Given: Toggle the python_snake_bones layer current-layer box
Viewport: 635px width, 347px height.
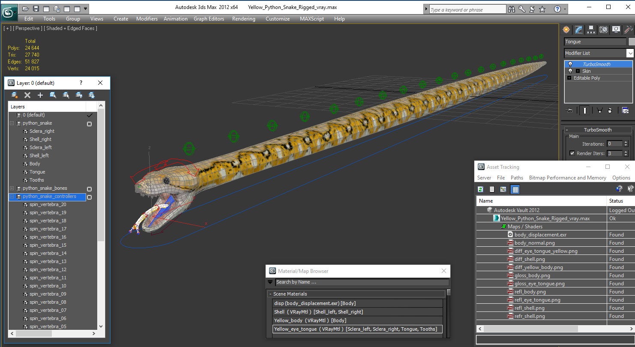Looking at the screenshot, I should 90,189.
